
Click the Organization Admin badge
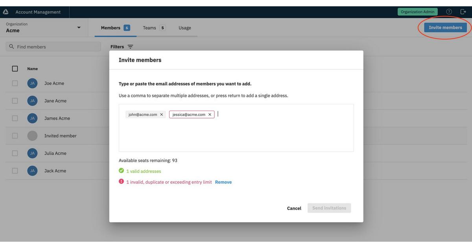[418, 12]
